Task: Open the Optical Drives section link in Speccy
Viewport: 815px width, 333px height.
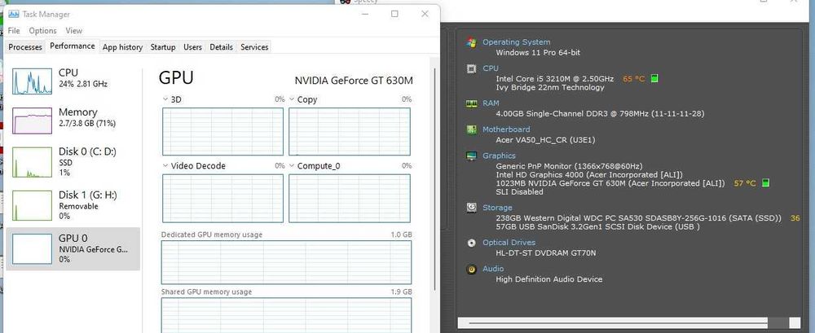Action: coord(509,242)
